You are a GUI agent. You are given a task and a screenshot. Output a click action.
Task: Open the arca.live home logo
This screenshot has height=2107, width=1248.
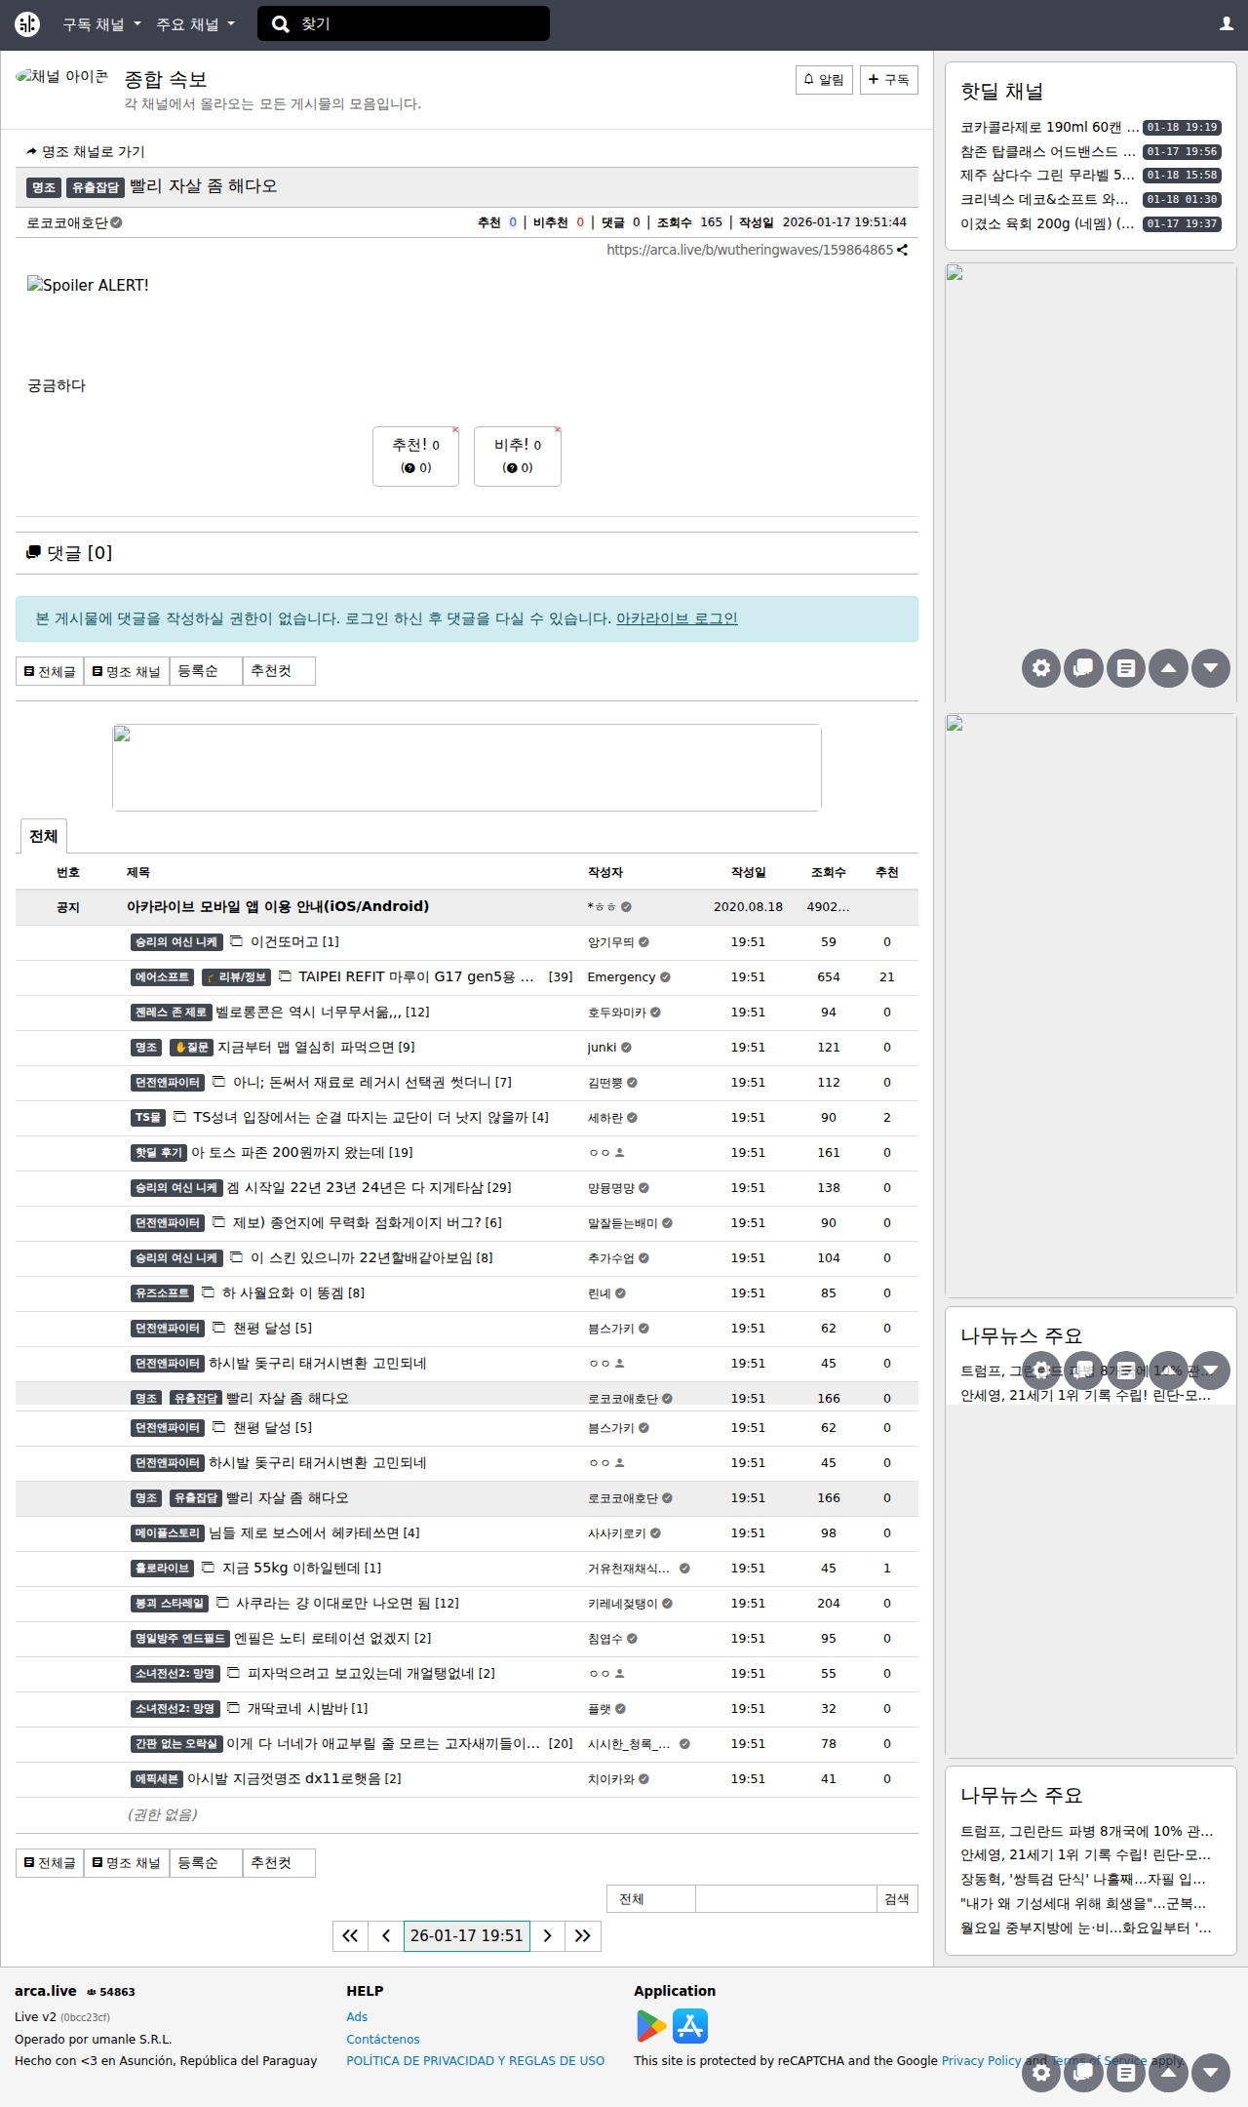(x=27, y=23)
